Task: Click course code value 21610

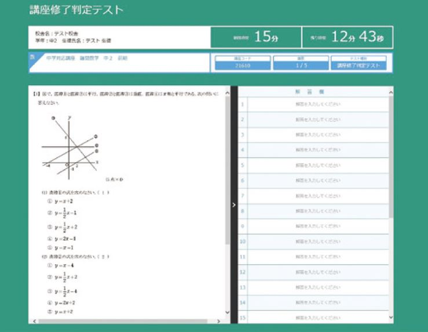Action: click(x=243, y=65)
